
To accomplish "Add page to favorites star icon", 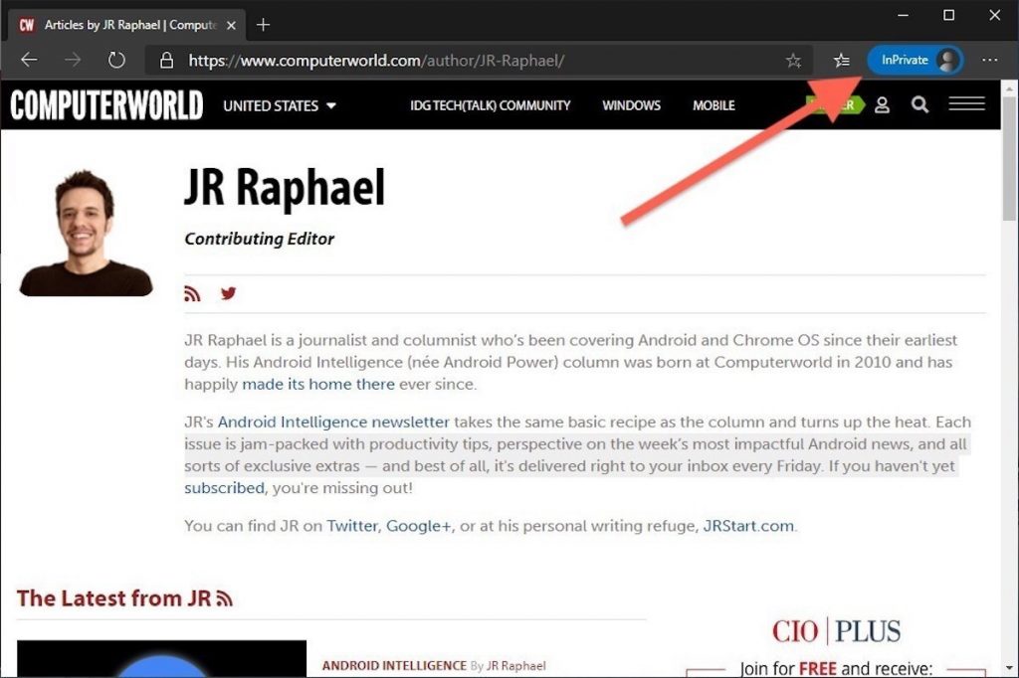I will coord(793,61).
